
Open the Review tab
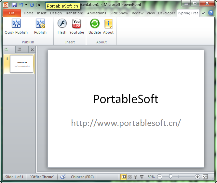coord(138,13)
